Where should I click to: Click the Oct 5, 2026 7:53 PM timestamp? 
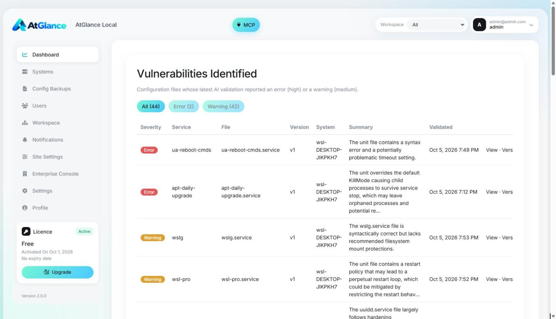454,237
